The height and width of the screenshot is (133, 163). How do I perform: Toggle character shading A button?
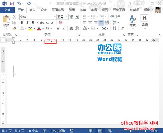click(x=71, y=28)
